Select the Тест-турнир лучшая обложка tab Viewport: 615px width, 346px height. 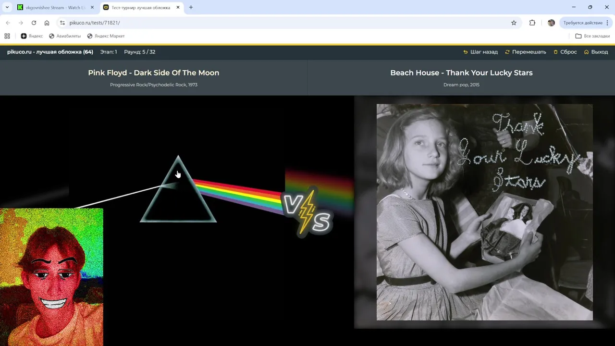click(141, 7)
